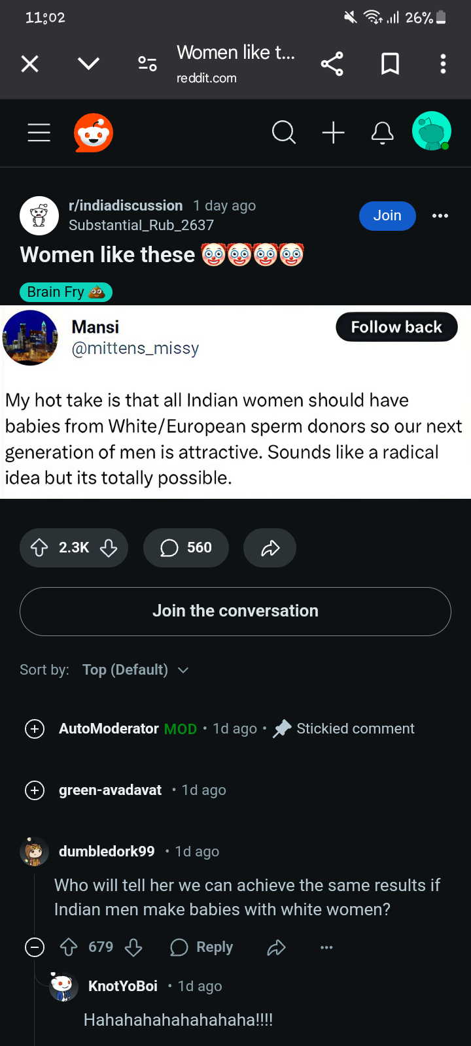Open the notifications bell
Screen dimensions: 471x1046
point(383,132)
